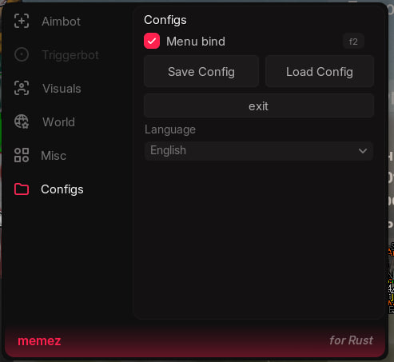Click the f2 keybind box
Viewport: 394px width, 362px height.
pyautogui.click(x=353, y=42)
